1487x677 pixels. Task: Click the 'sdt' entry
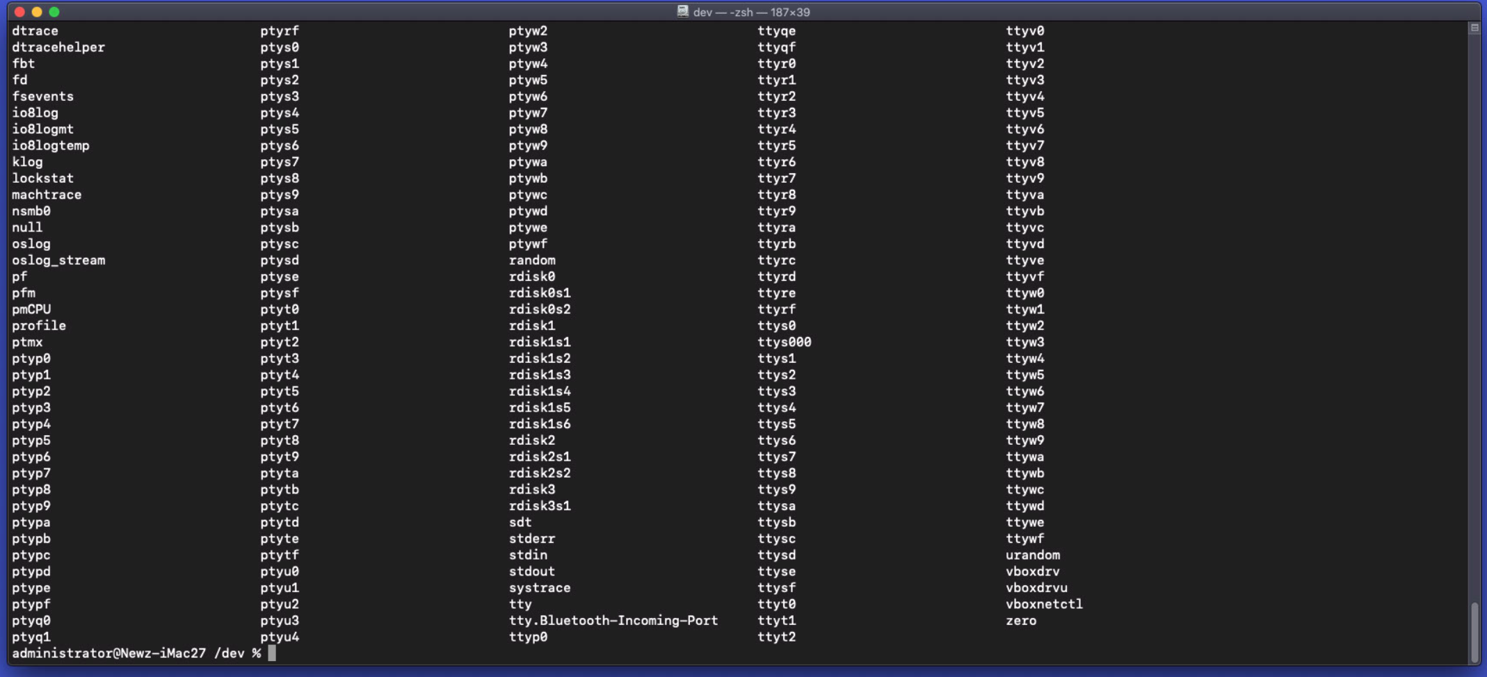520,522
